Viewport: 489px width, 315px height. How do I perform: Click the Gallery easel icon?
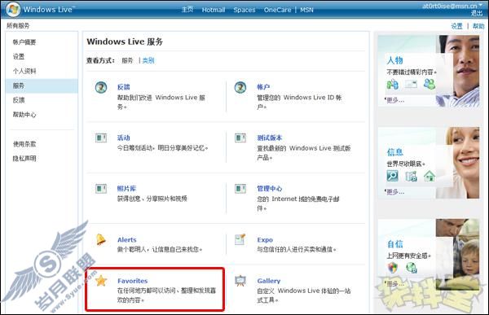tap(240, 281)
